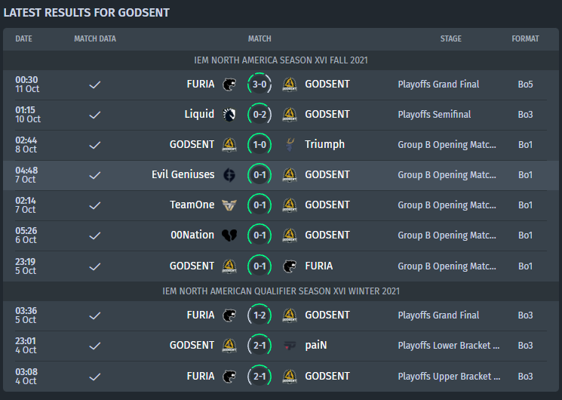
Task: Click TeamOne winged logo icon
Action: (x=229, y=205)
